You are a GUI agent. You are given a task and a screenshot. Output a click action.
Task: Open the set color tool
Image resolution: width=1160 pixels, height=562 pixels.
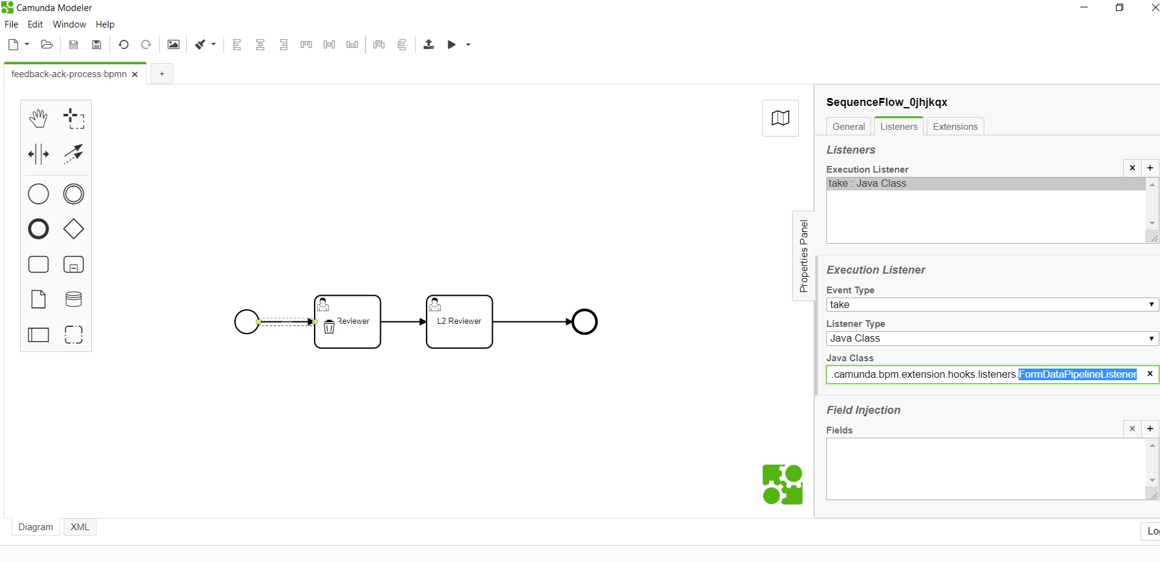coord(200,45)
